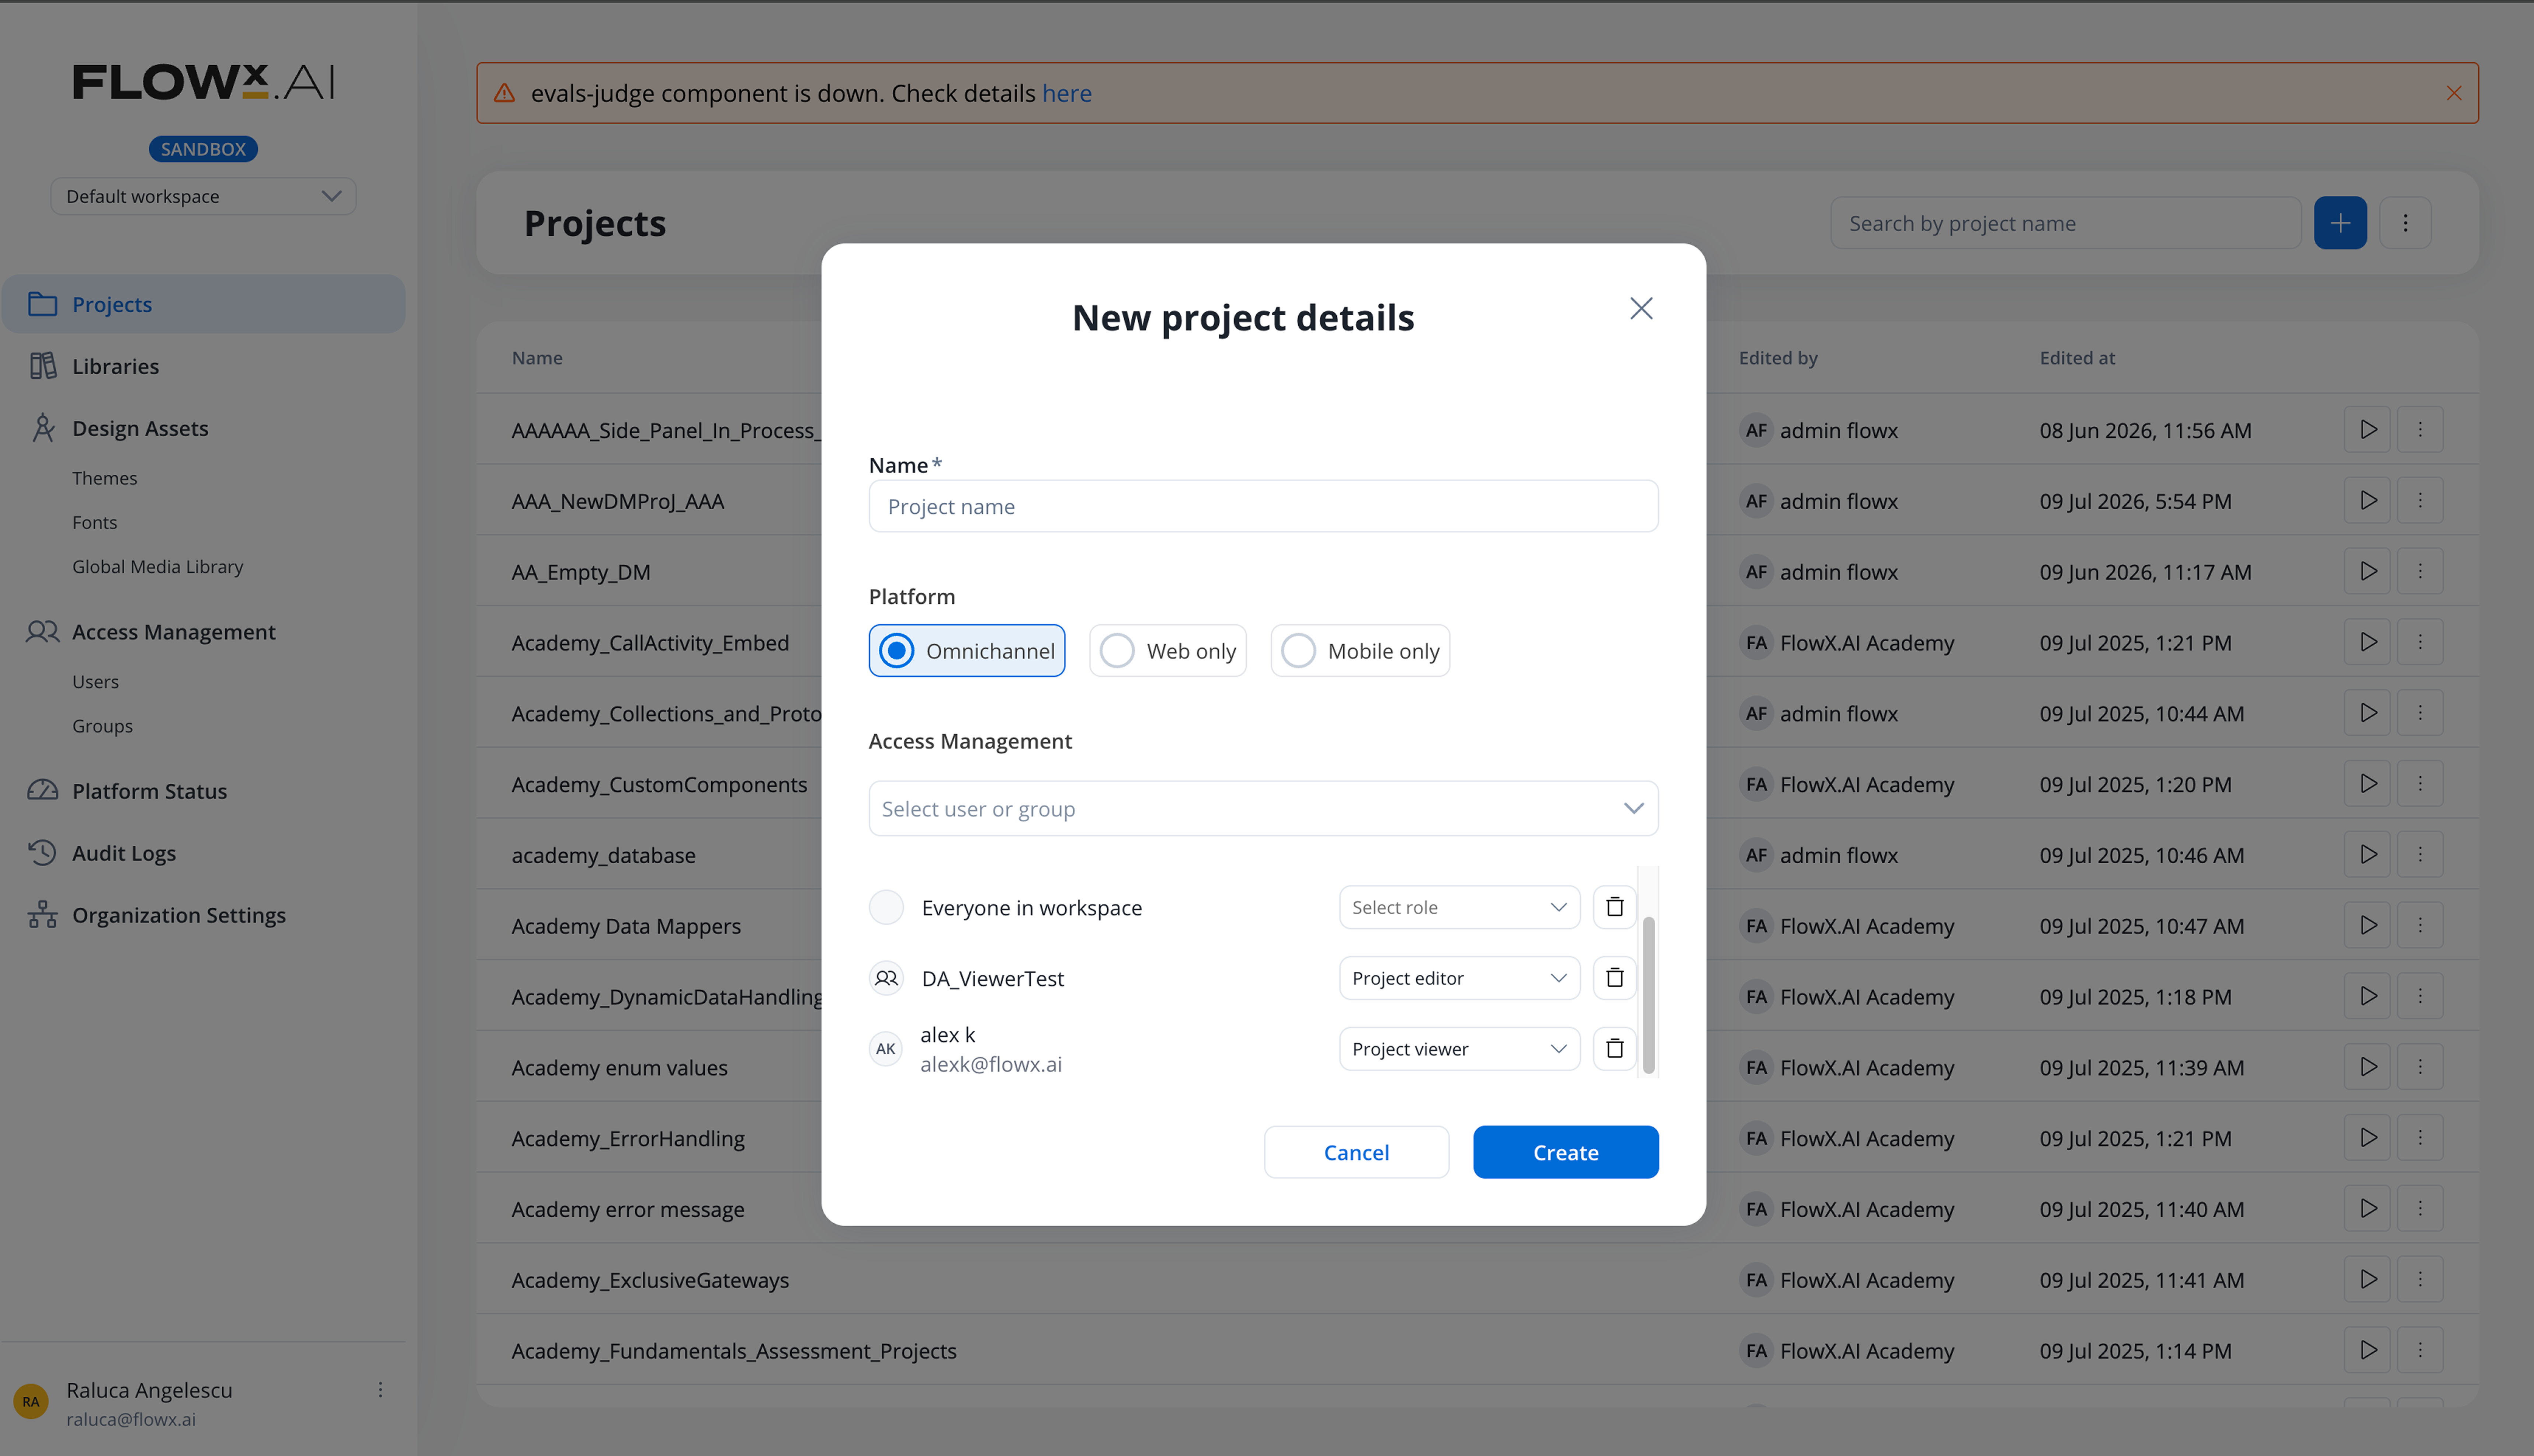Run the Academy_CallActivity_Embed project
This screenshot has height=1456, width=2534.
point(2367,642)
